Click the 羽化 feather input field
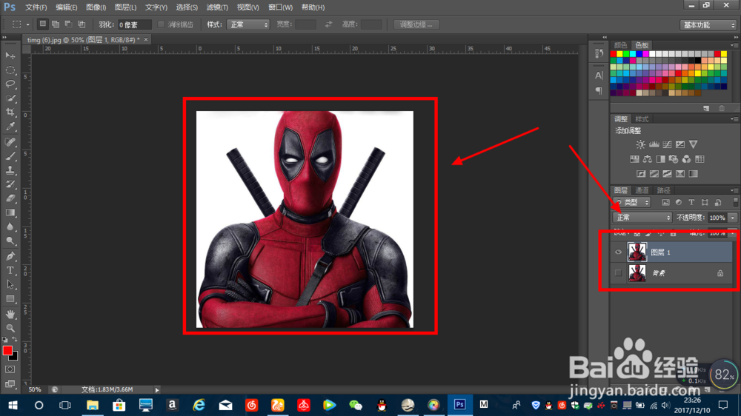Viewport: 741px width, 416px height. coord(134,24)
